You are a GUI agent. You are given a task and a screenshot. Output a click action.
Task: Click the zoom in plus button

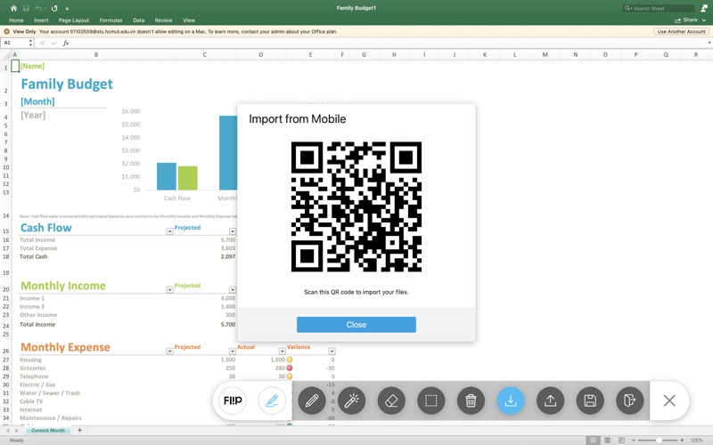[x=682, y=440]
